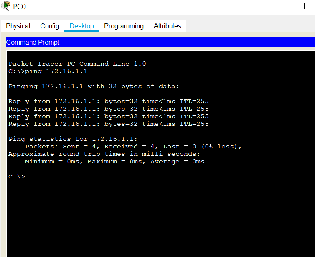This screenshot has height=257, width=315.
Task: Open the Physical tab
Action: point(18,26)
